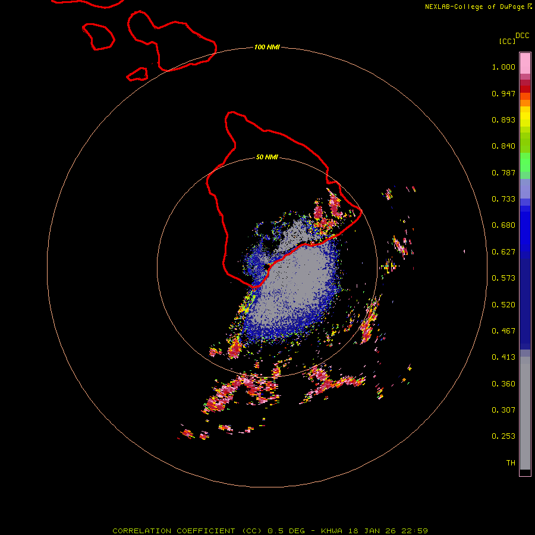Click the 0.413 color scale value
The image size is (535, 535).
[x=503, y=357]
